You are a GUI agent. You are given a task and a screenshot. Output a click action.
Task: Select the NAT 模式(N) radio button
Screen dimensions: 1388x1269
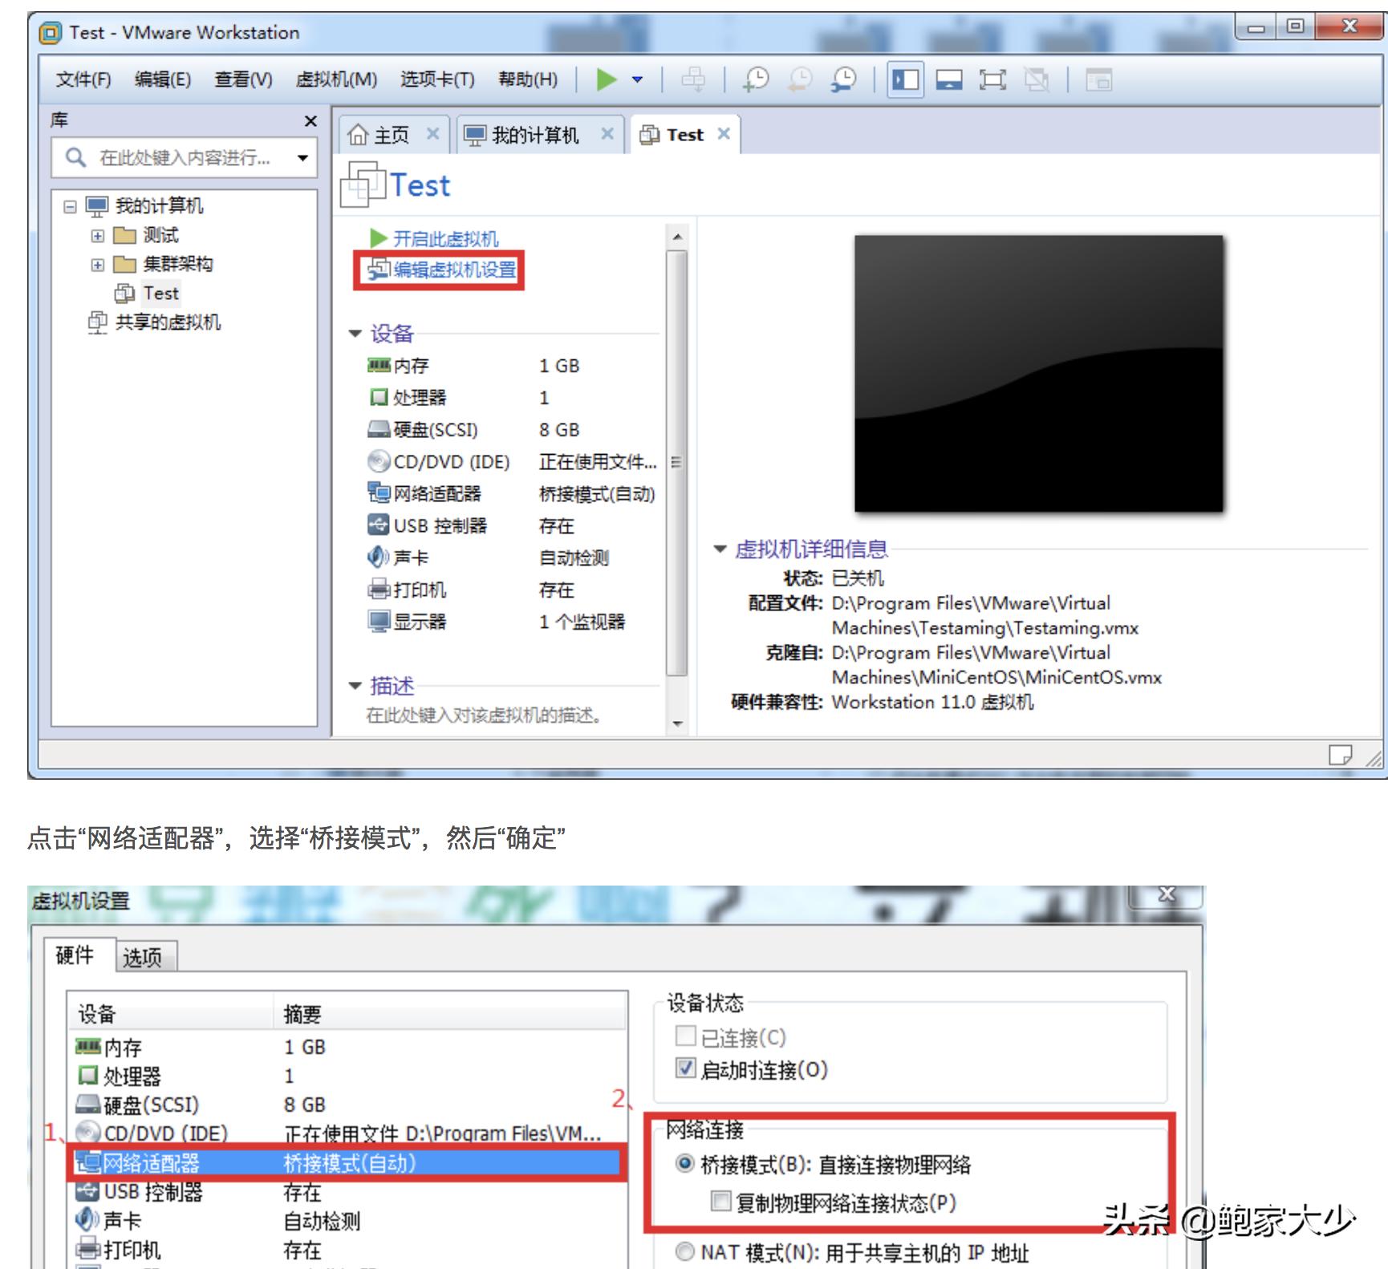(684, 1253)
